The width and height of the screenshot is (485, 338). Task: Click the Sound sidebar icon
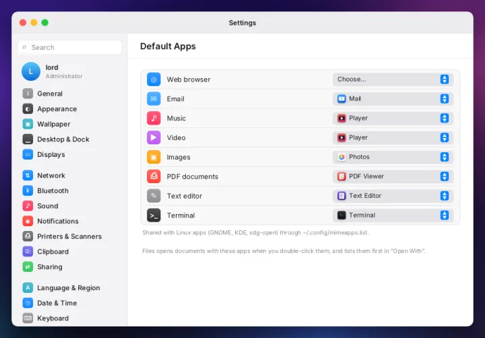tap(28, 205)
